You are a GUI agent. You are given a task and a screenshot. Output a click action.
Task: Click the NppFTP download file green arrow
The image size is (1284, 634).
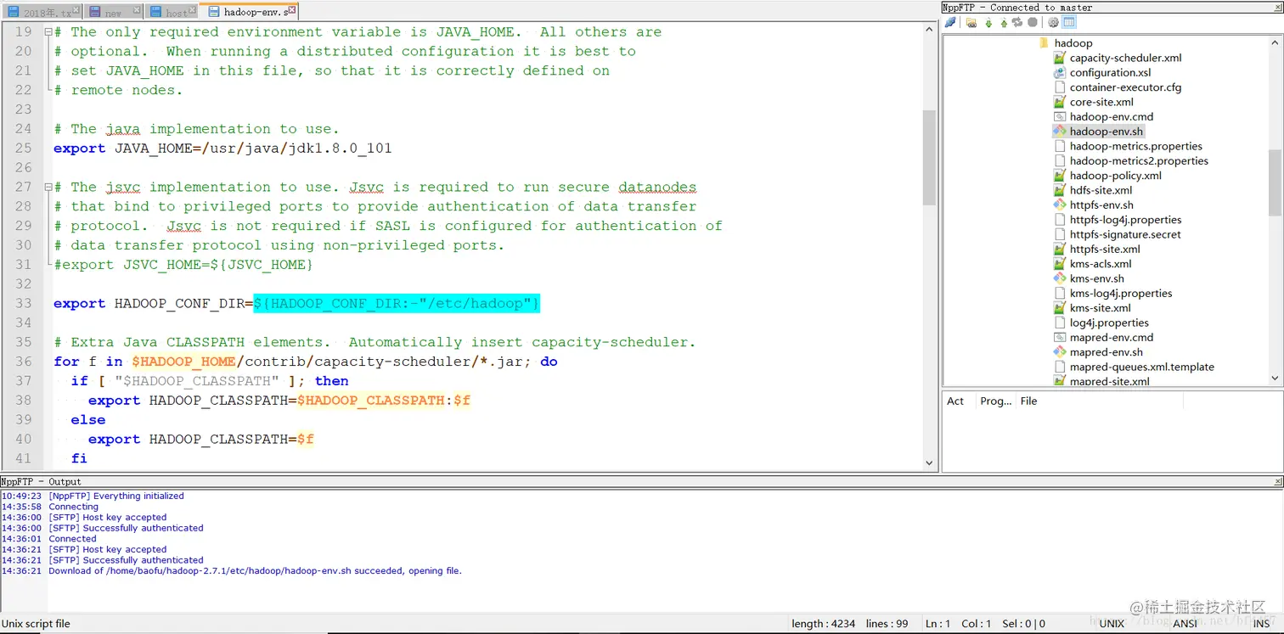click(988, 23)
